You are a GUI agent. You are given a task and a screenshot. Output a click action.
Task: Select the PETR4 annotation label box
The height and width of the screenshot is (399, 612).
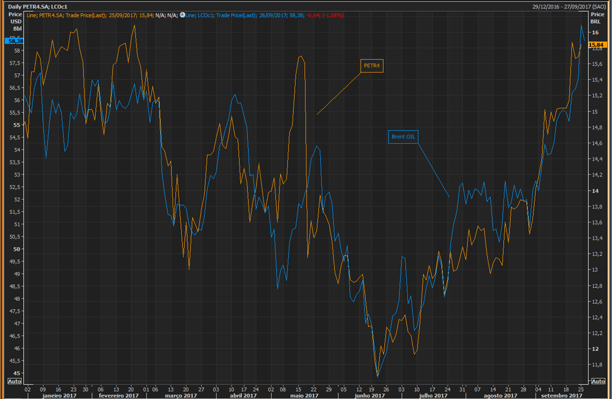[x=374, y=66]
